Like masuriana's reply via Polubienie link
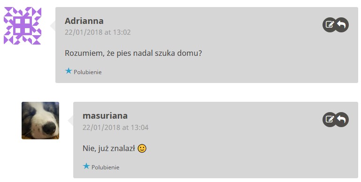 click(105, 167)
